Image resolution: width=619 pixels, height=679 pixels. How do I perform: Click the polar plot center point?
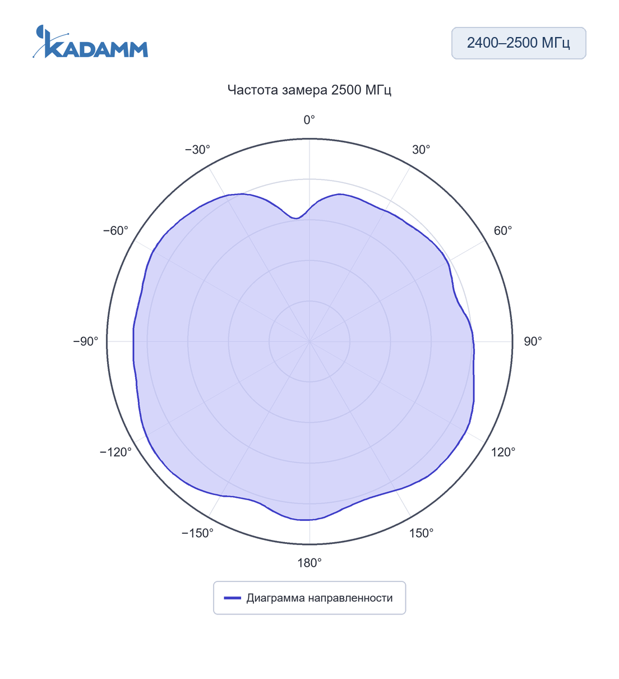click(x=309, y=341)
